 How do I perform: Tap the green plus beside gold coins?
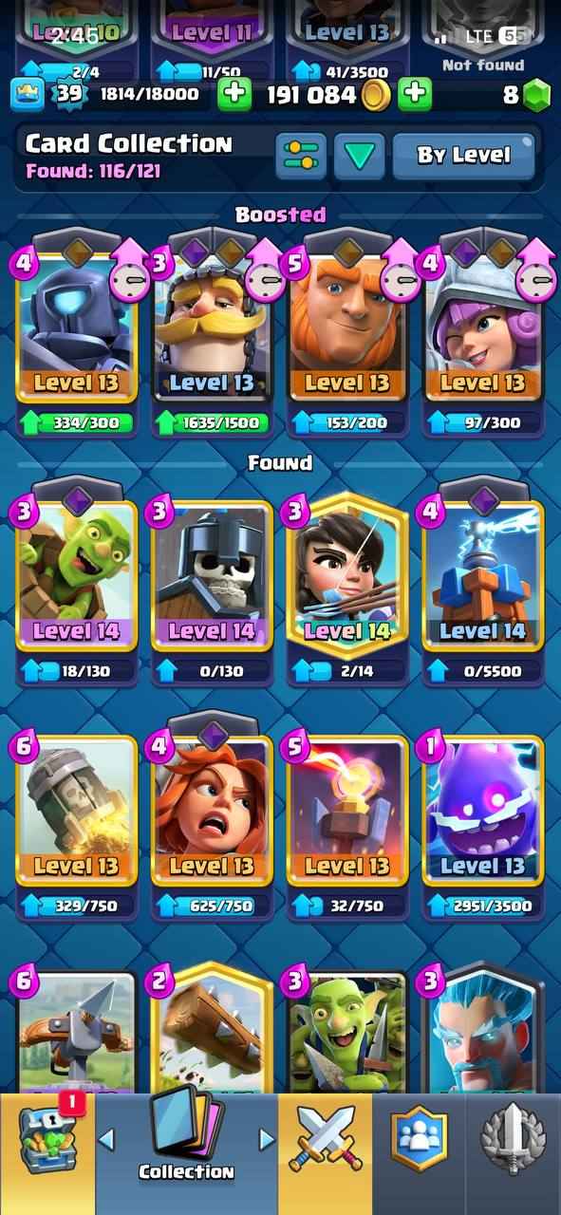(x=414, y=94)
